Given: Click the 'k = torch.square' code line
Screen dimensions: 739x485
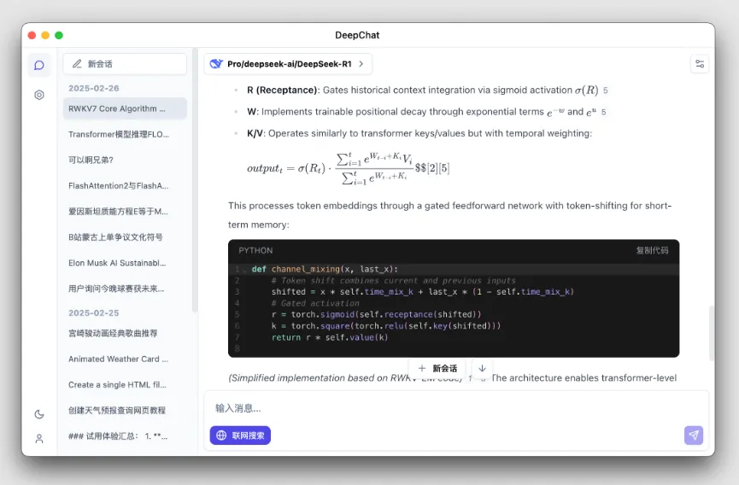Looking at the screenshot, I should click(386, 326).
